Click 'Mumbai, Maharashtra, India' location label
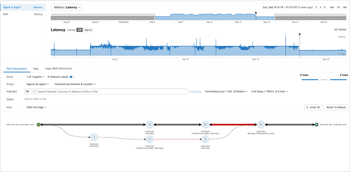Viewport: 350px width, 172px height. [x=261, y=134]
